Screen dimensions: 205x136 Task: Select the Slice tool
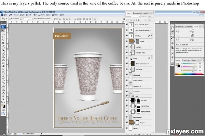tap(3, 46)
